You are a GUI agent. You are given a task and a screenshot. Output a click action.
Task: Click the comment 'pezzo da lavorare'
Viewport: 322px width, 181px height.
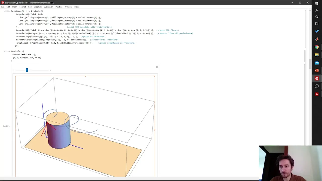click(x=93, y=37)
